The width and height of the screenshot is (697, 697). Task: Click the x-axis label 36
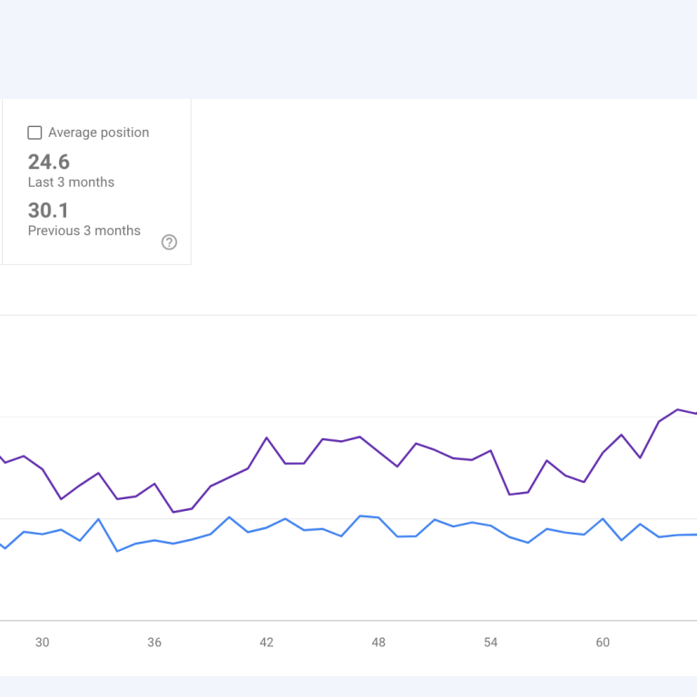pyautogui.click(x=154, y=643)
